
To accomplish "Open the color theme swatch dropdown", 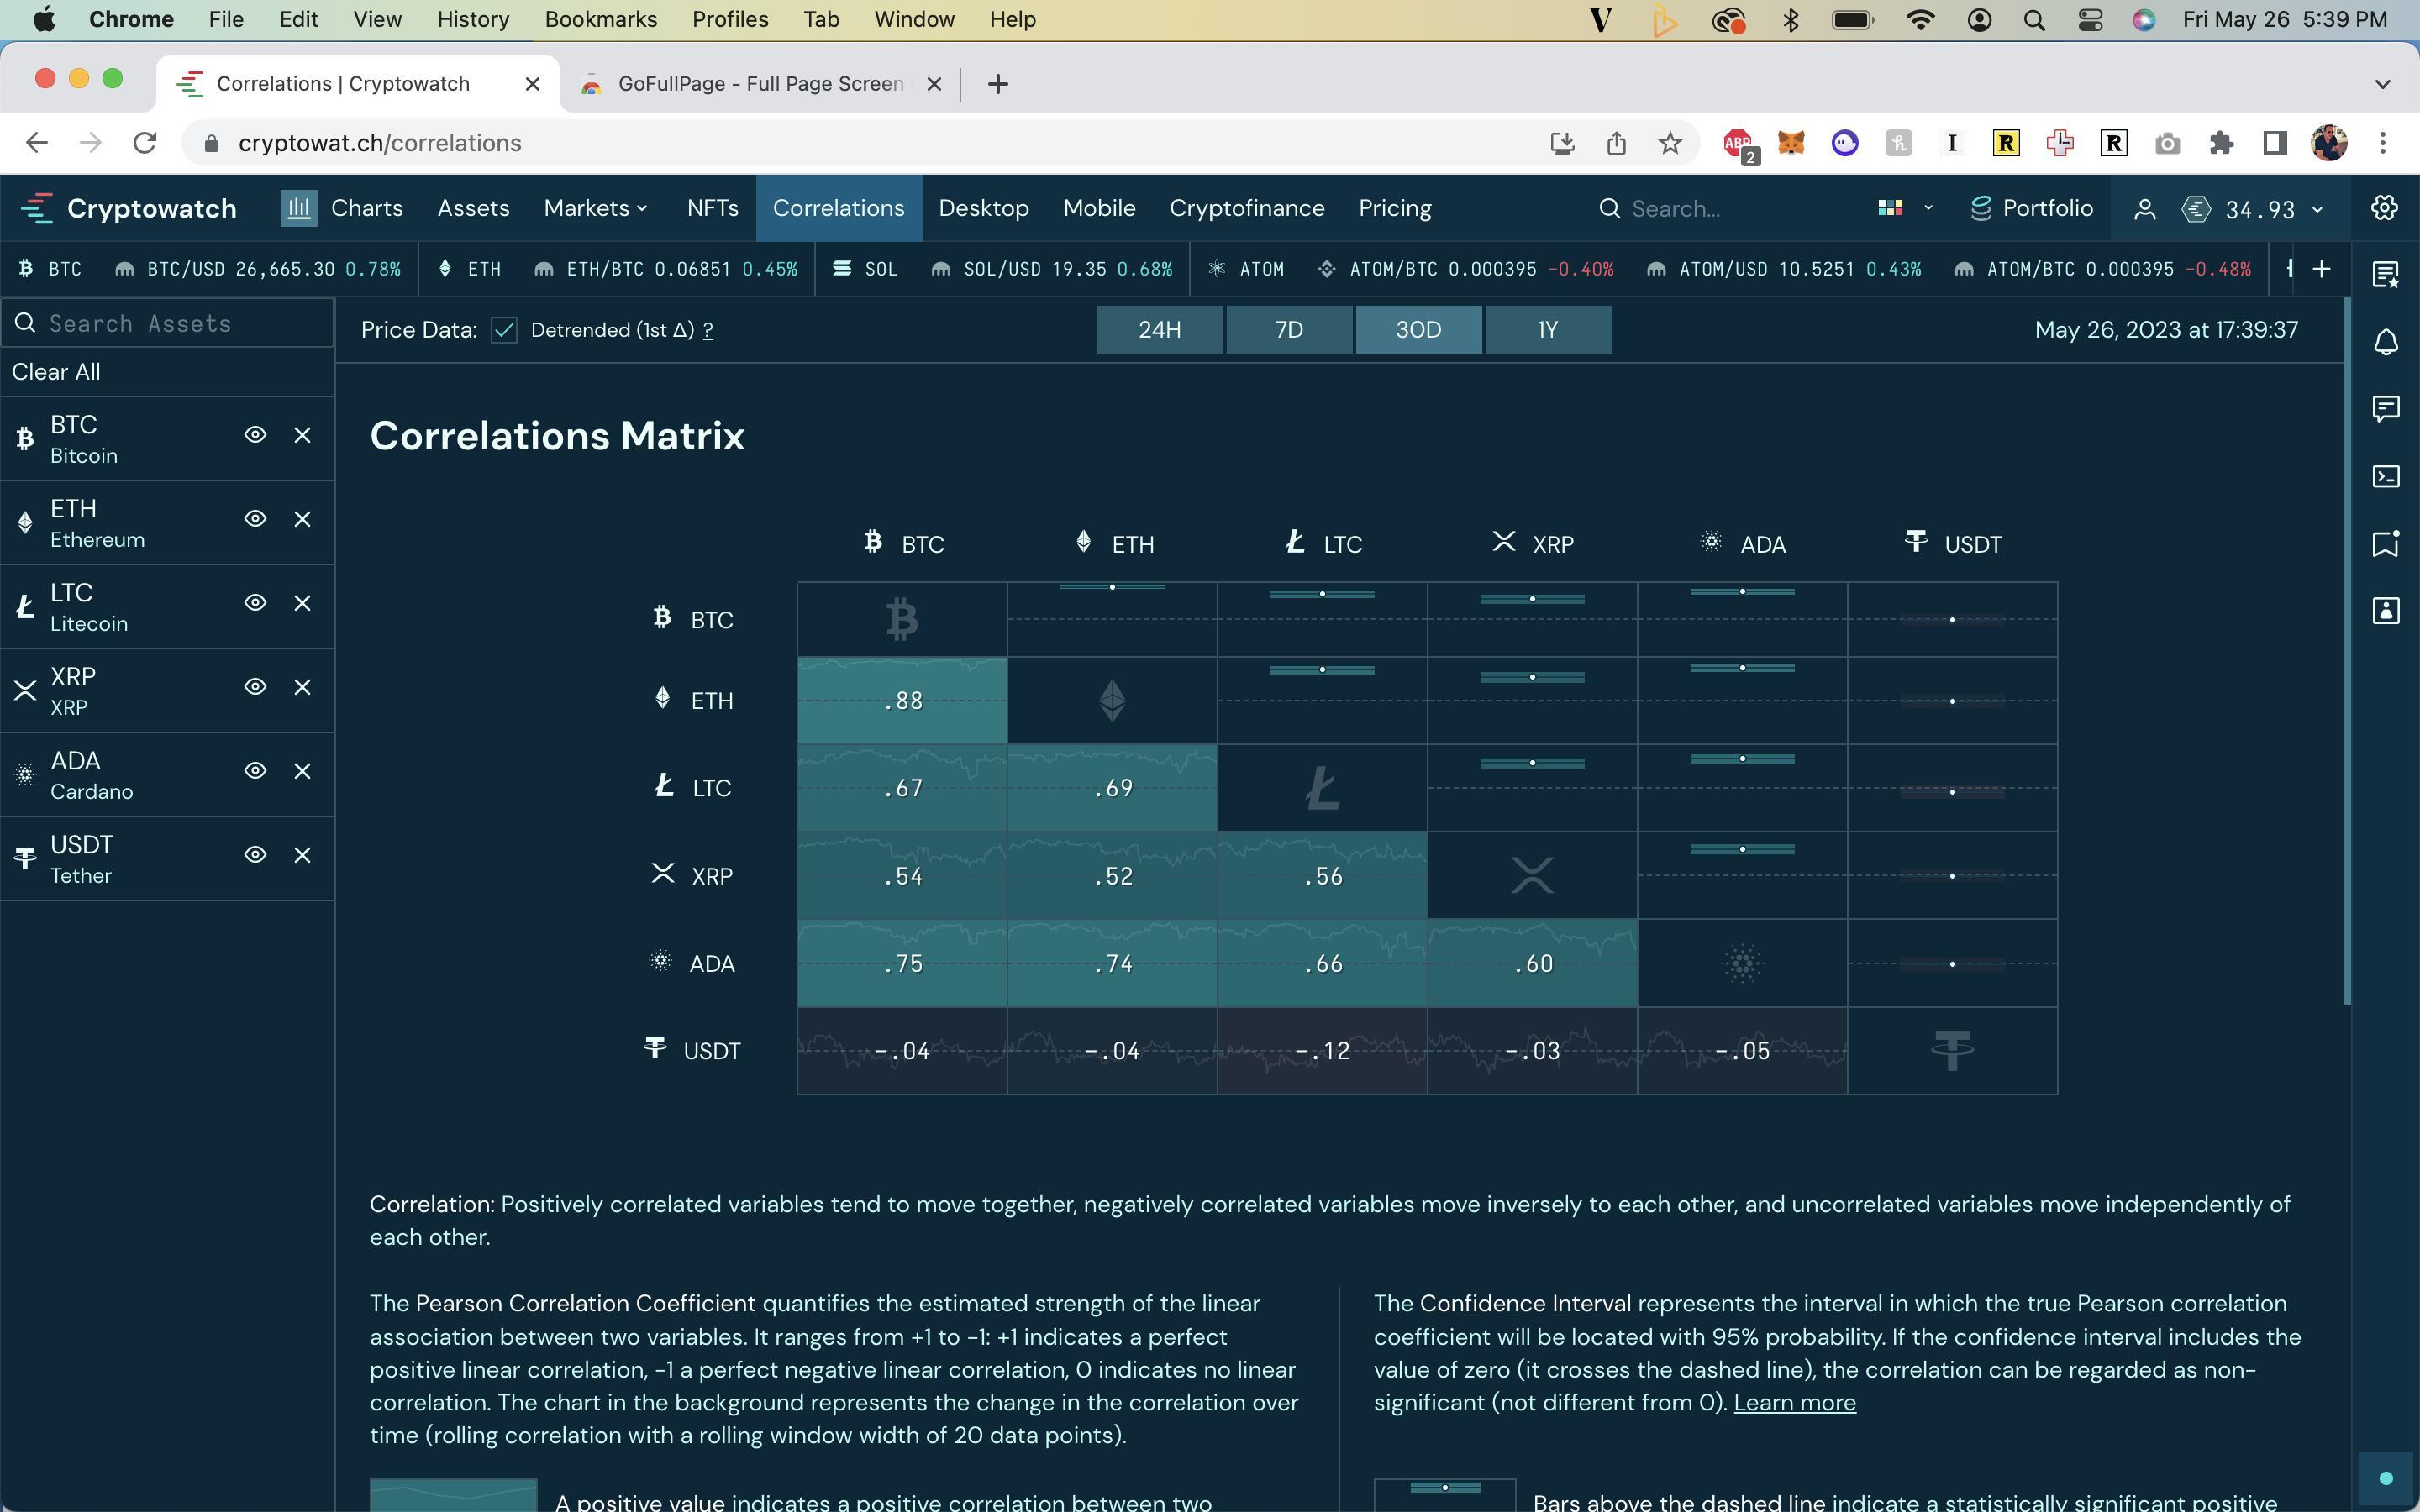I will click(x=1904, y=208).
